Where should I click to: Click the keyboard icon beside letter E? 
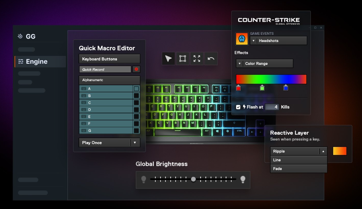point(84,117)
